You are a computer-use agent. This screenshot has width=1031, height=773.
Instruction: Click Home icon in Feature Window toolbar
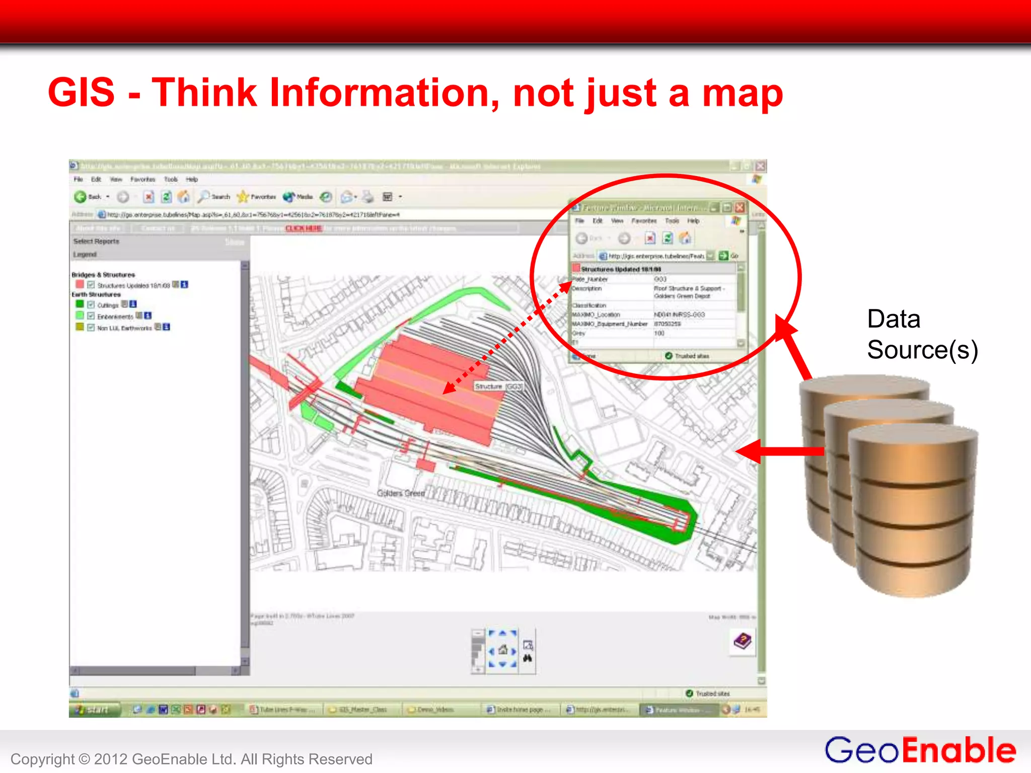pyautogui.click(x=685, y=238)
